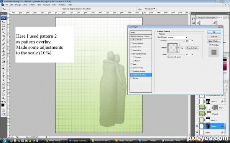Toggle Quick Mask mode icon
Screen dimensions: 230x143
[3, 111]
